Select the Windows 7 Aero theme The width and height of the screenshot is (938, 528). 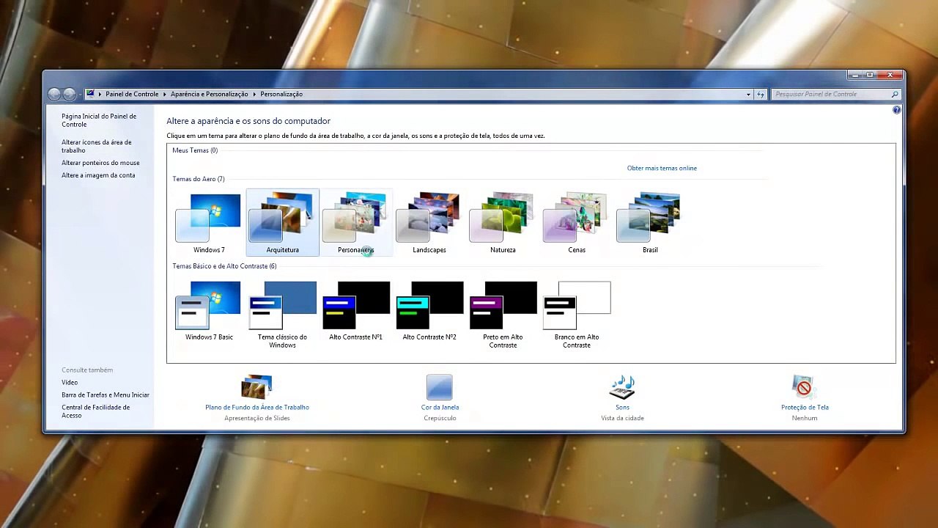click(x=209, y=223)
